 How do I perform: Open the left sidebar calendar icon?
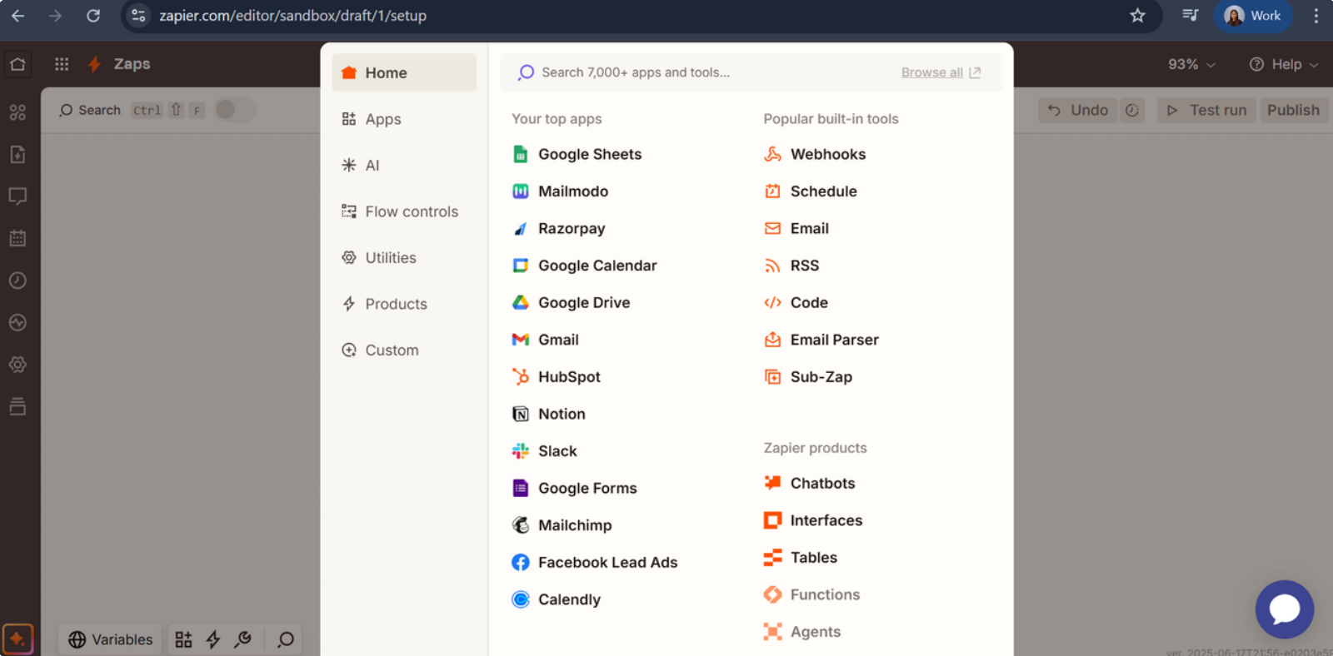(x=17, y=238)
